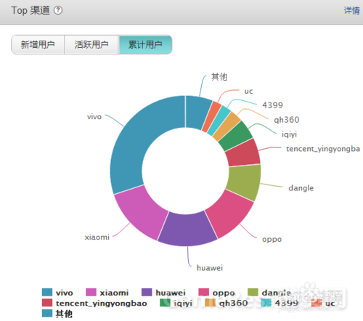Toggle 其他 legend entry
Image resolution: width=363 pixels, height=321 pixels.
point(57,314)
